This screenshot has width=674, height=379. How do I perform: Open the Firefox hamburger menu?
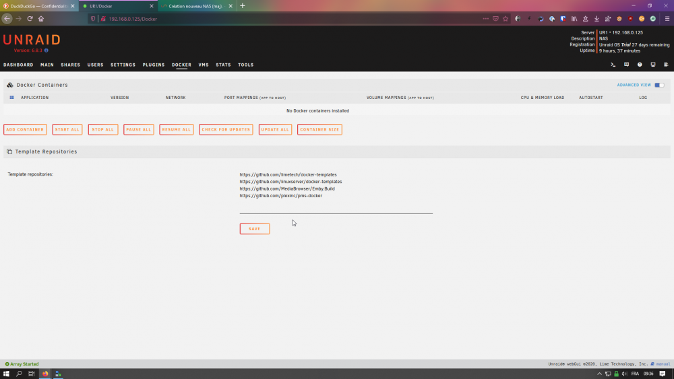pyautogui.click(x=667, y=18)
